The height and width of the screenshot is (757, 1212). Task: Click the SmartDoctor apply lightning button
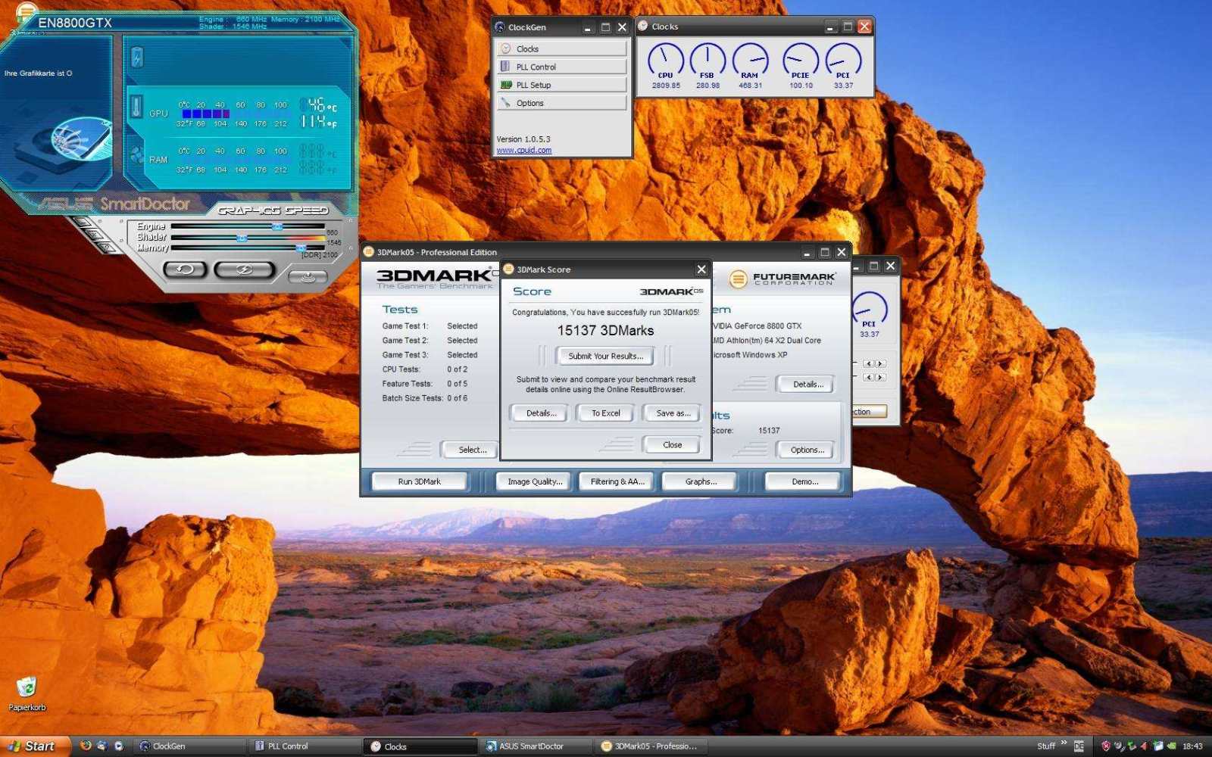[x=244, y=269]
